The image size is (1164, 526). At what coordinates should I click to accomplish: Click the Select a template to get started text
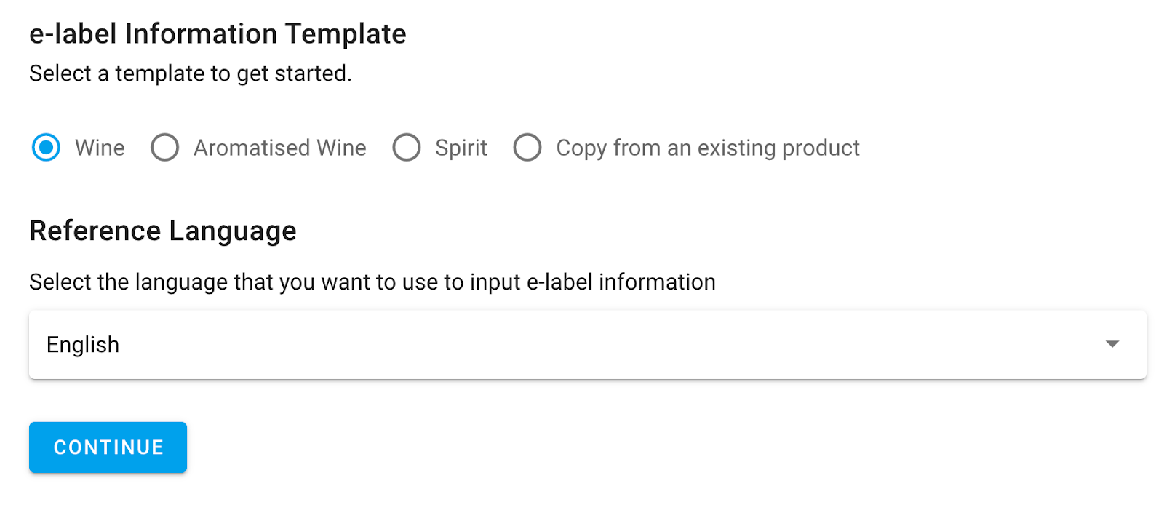(x=191, y=73)
